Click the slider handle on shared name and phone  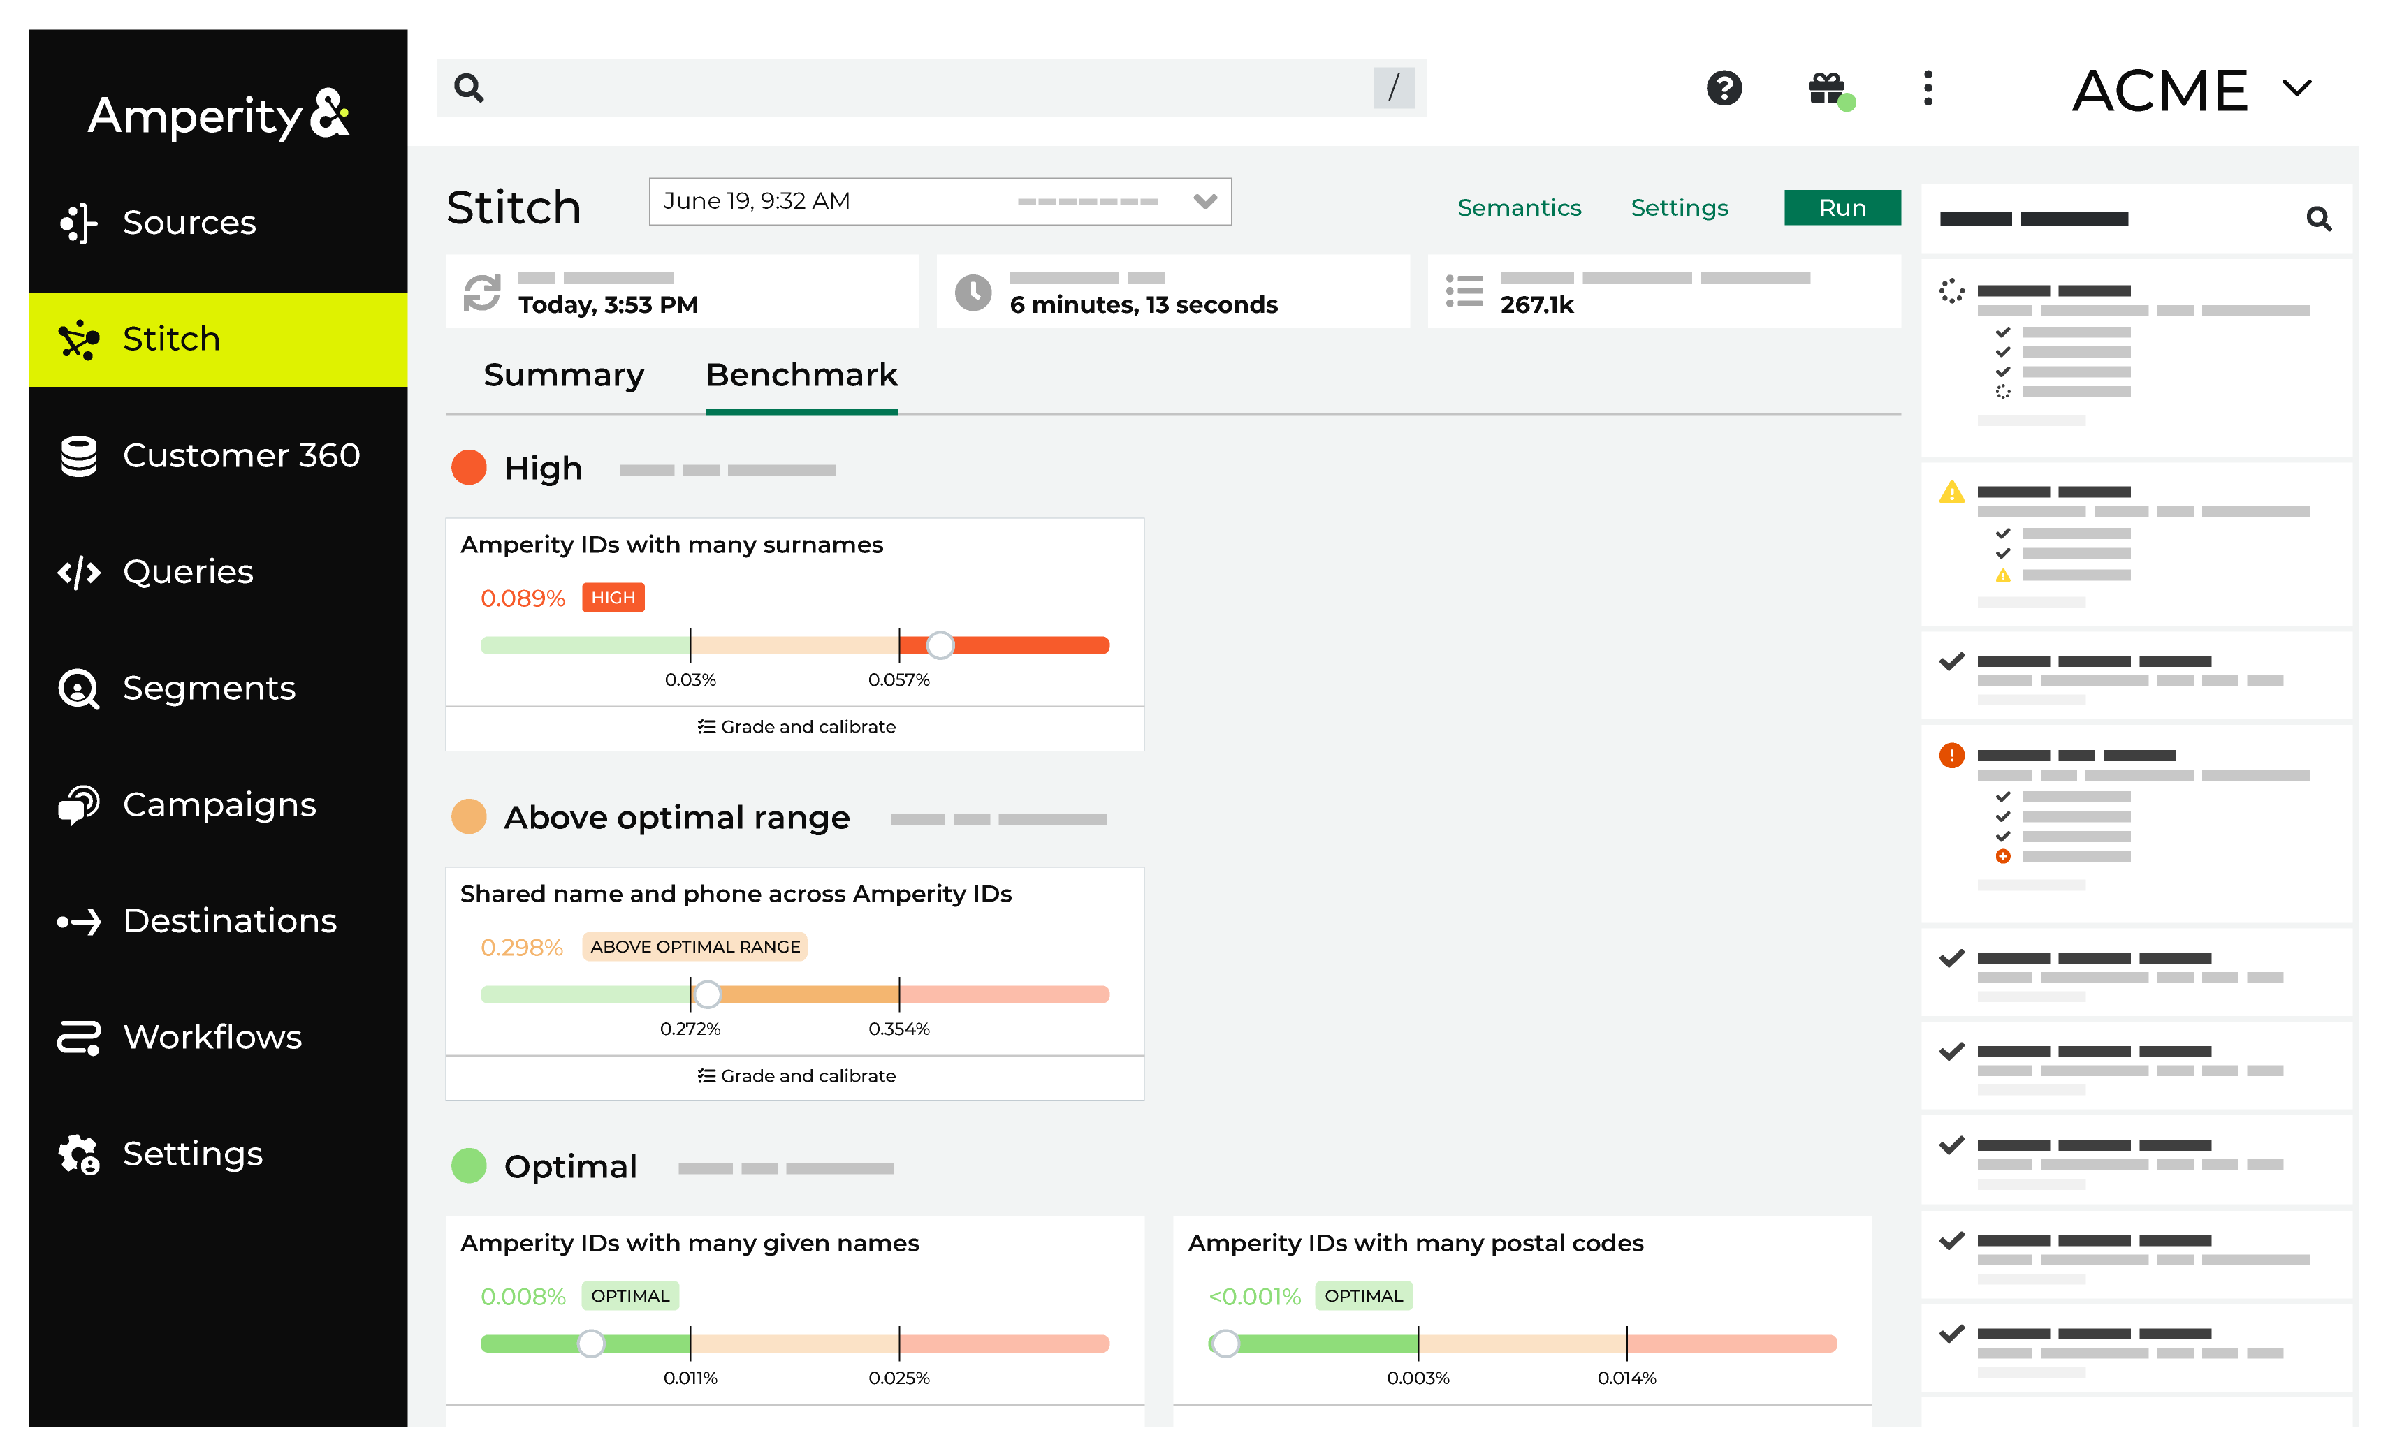tap(708, 994)
